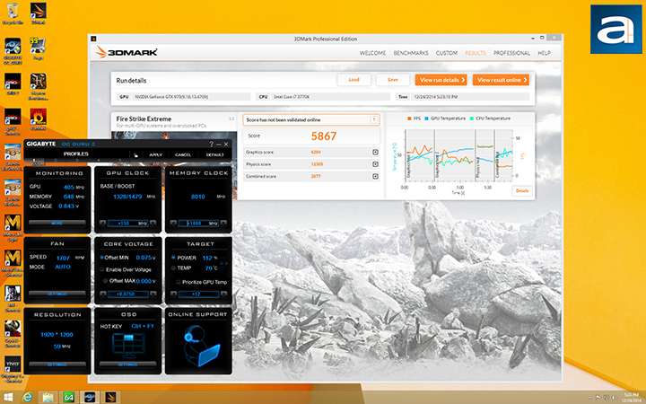Expand the Graphics score details
This screenshot has height=404, width=646.
click(x=374, y=152)
